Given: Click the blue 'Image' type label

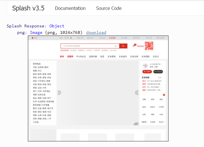Looking at the screenshot, I should click(36, 32).
